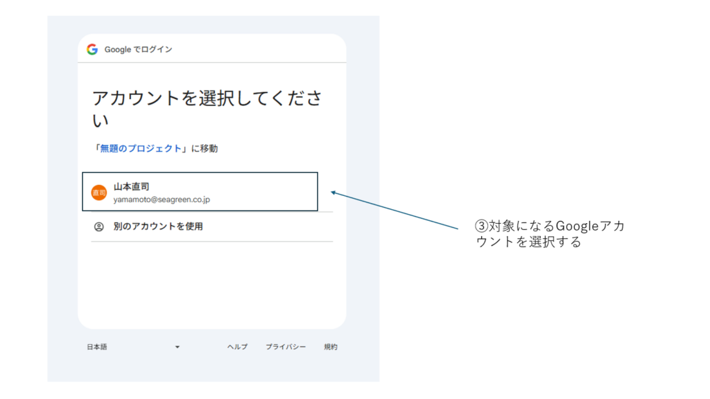
Task: Click the orange 直司 avatar icon
Action: (x=99, y=193)
